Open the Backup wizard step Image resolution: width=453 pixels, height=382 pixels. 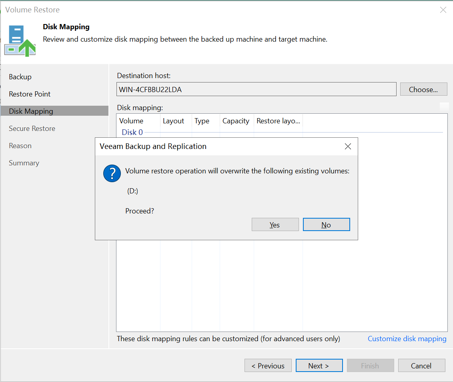20,77
